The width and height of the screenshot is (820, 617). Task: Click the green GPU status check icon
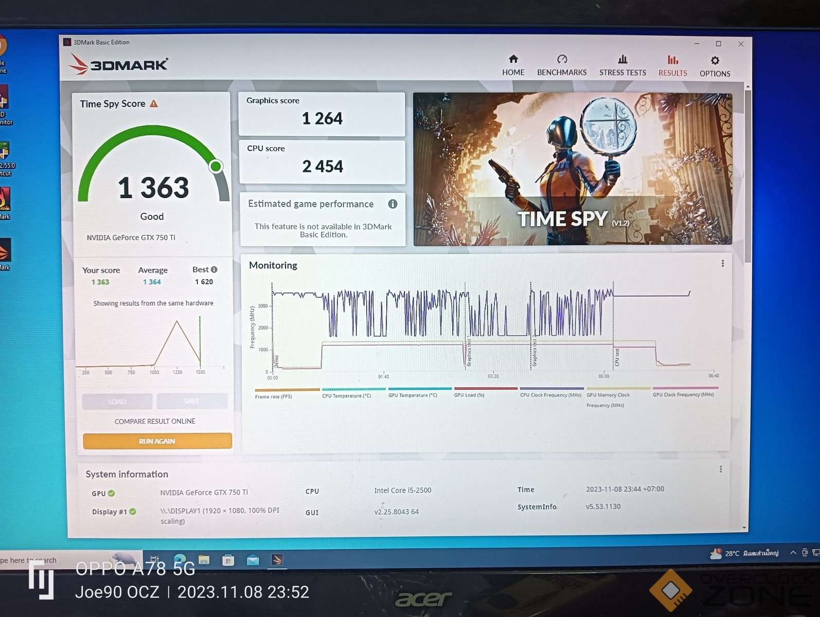coord(112,493)
